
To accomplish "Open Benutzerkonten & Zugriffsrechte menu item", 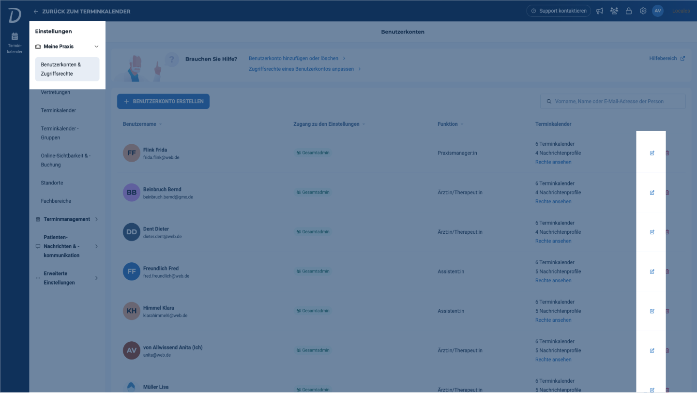I will (67, 69).
